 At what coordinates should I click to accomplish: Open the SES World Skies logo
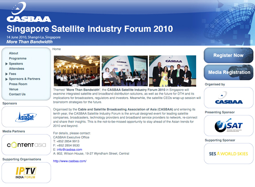pos(228,153)
